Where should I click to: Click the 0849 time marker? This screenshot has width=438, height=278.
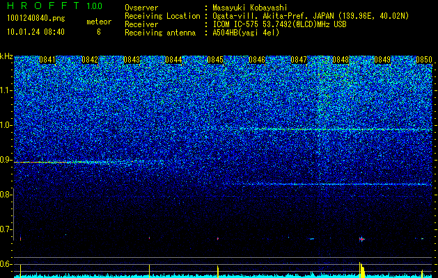382,60
